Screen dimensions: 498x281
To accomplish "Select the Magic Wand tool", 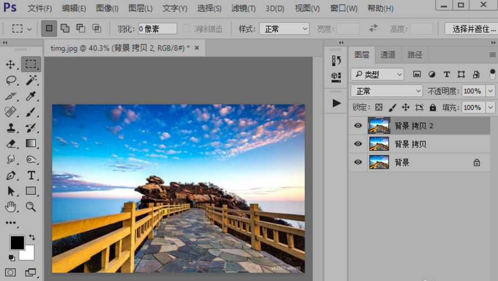I will [x=31, y=80].
